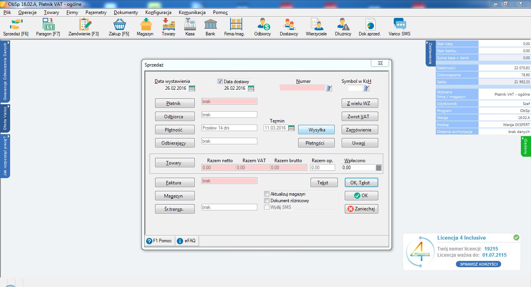Click the Faktura button

point(175,182)
